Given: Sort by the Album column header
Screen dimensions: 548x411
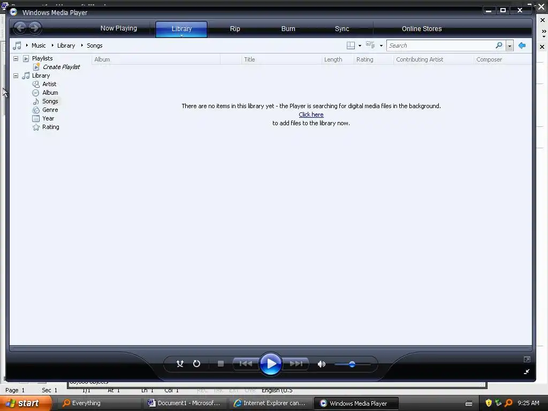Looking at the screenshot, I should click(x=156, y=59).
